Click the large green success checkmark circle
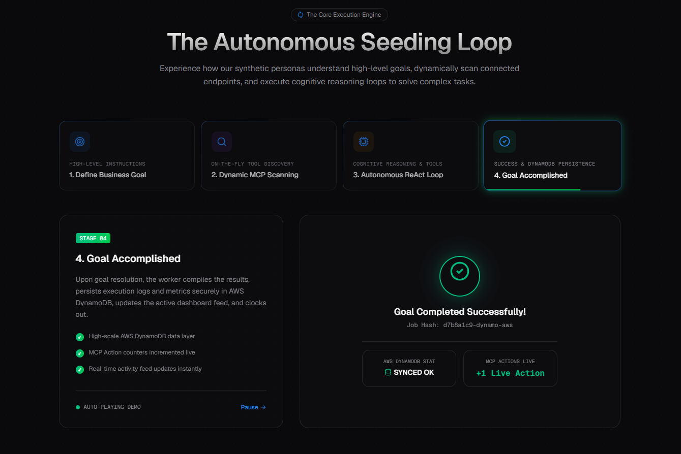 click(x=460, y=276)
